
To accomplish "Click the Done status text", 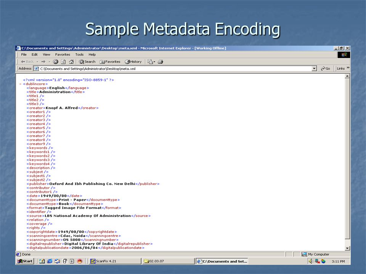I will 26,254.
